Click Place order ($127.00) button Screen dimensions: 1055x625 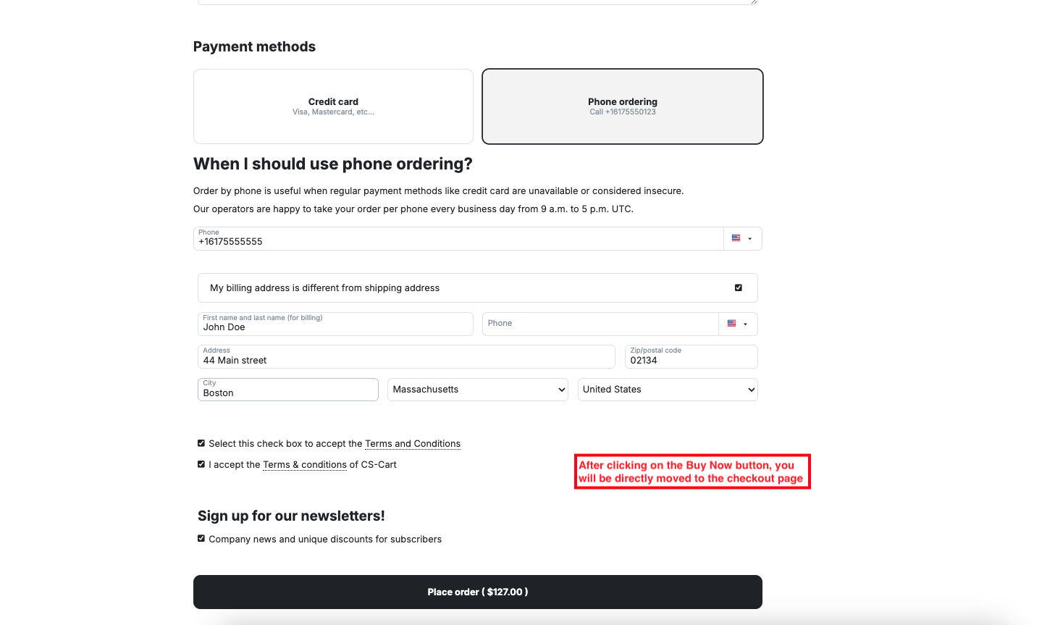[x=477, y=592]
